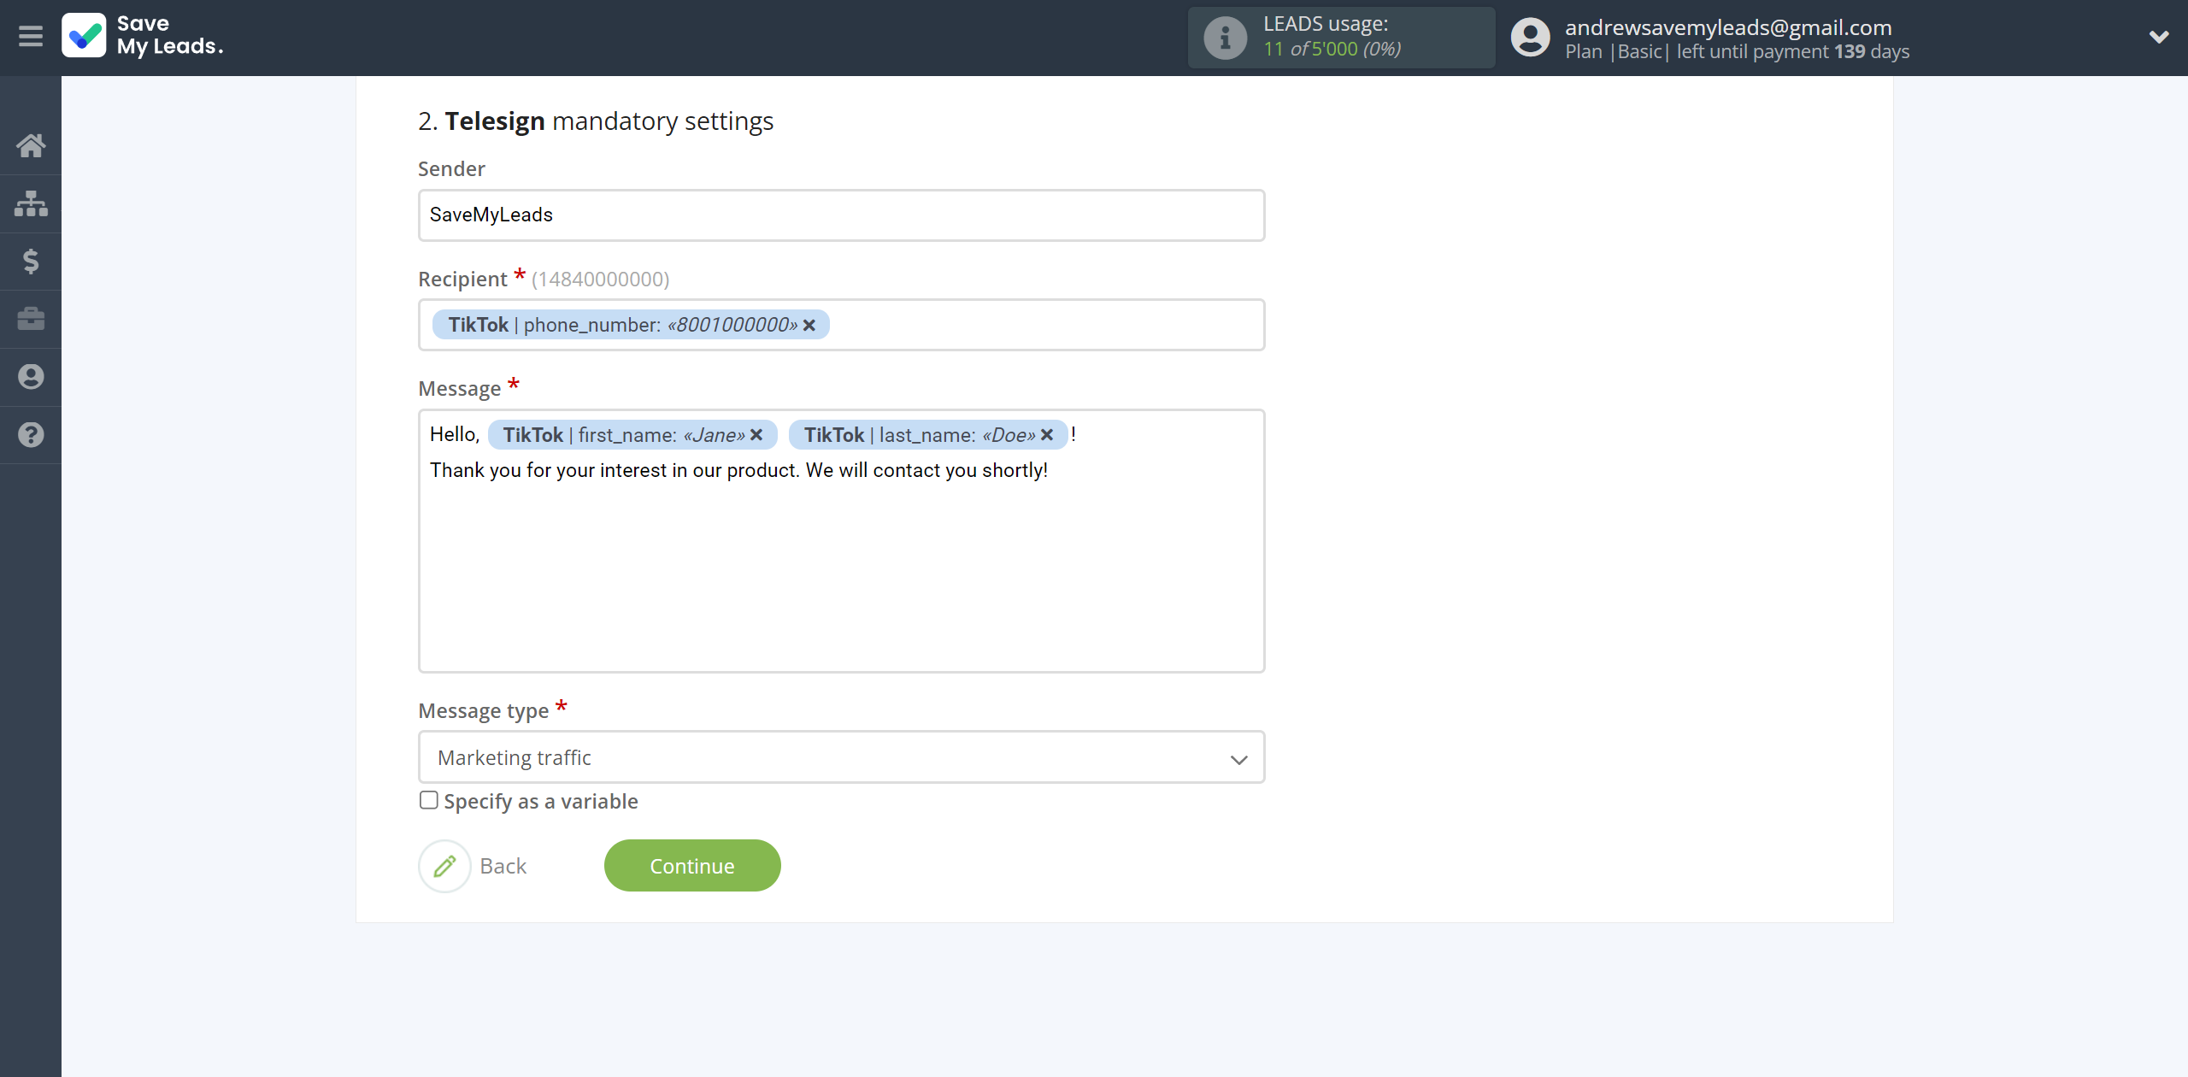Viewport: 2188px width, 1077px height.
Task: Expand account menu chevron
Action: [2158, 37]
